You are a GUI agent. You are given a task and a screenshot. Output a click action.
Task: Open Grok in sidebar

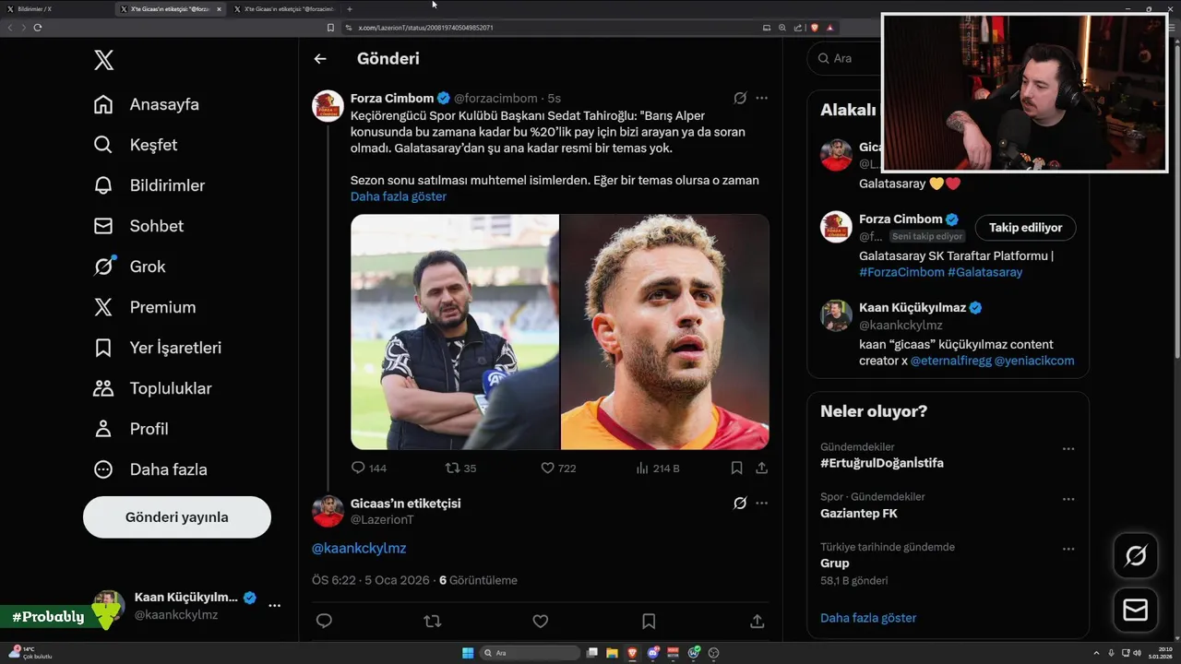130,267
